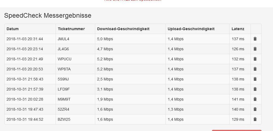273x131 pixels.
Task: Select ticket number JMUL4 cell
Action: (x=63, y=39)
